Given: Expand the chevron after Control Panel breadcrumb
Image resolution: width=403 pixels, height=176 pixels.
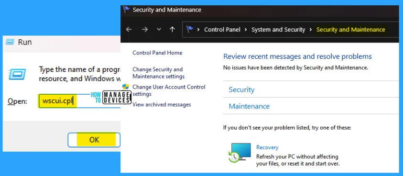Looking at the screenshot, I should [x=246, y=30].
